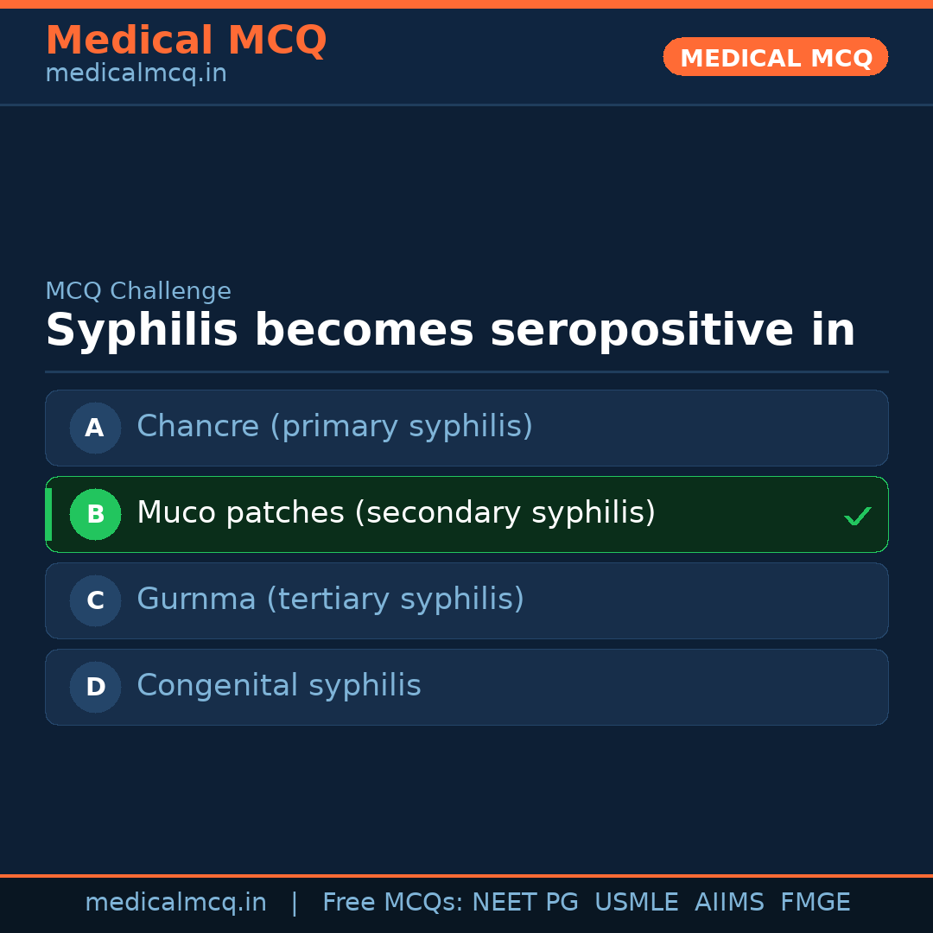Click the MCQ Challenge label
The width and height of the screenshot is (933, 933).
[x=138, y=291]
